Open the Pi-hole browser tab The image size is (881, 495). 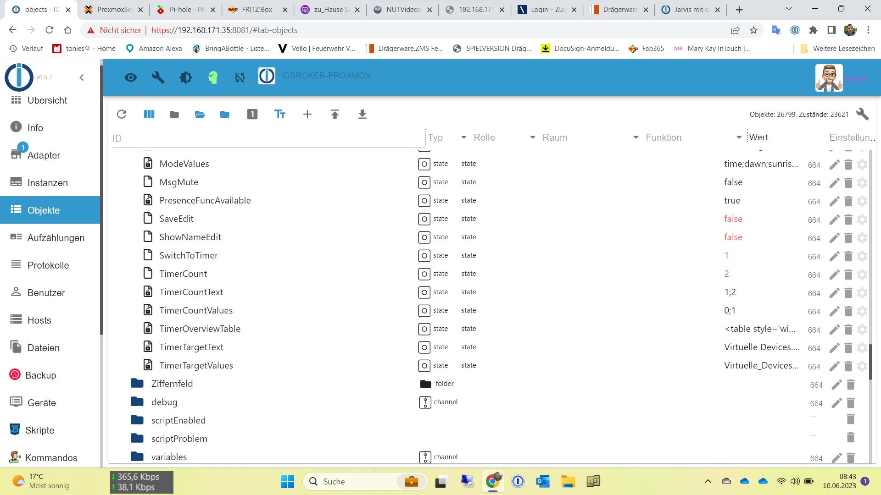tap(184, 9)
